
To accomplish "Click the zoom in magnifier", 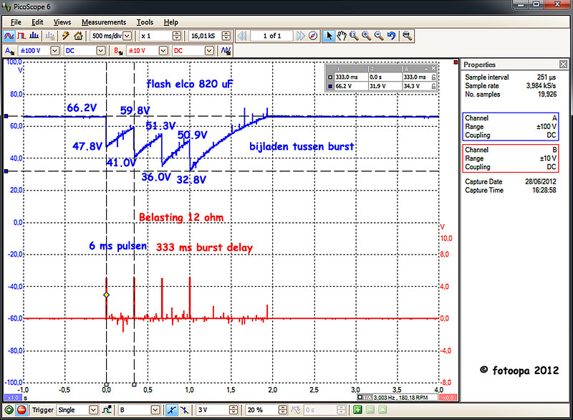I will point(366,36).
